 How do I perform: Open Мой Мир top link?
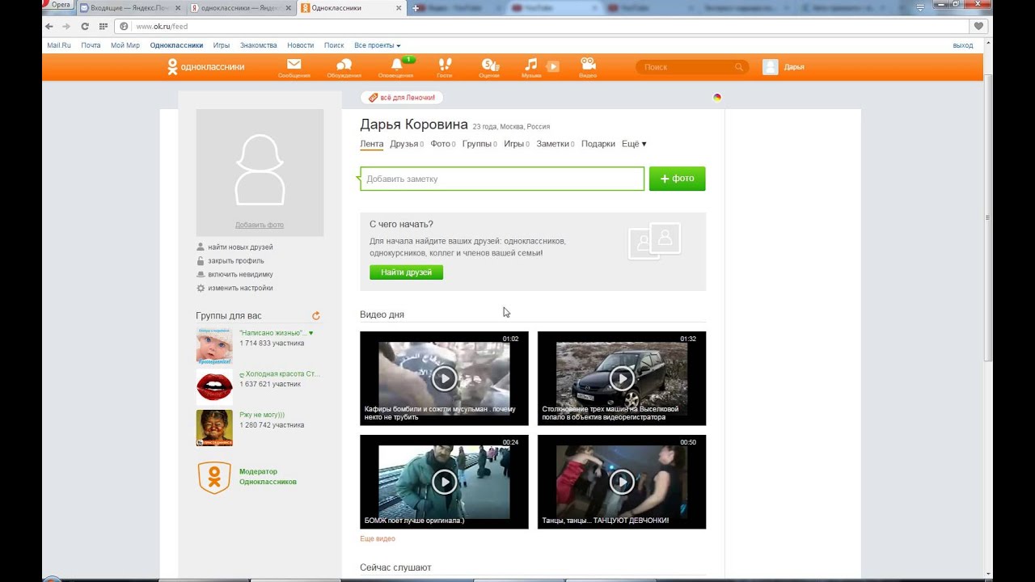tap(125, 45)
